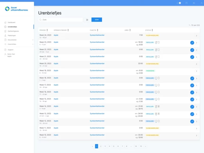Go to Dashboard in the sidebar

coord(11,22)
